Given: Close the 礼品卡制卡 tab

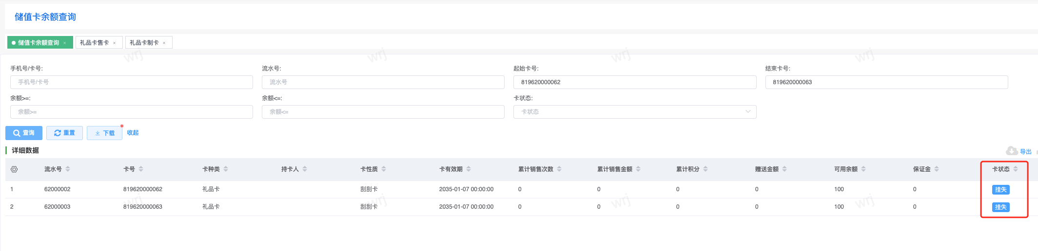Looking at the screenshot, I should coord(164,43).
